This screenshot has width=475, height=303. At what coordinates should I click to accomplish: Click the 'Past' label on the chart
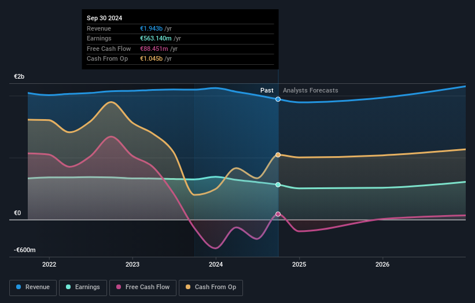click(267, 90)
